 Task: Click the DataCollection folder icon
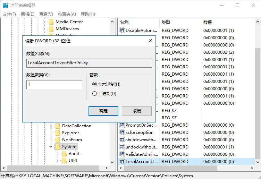pos(58,126)
